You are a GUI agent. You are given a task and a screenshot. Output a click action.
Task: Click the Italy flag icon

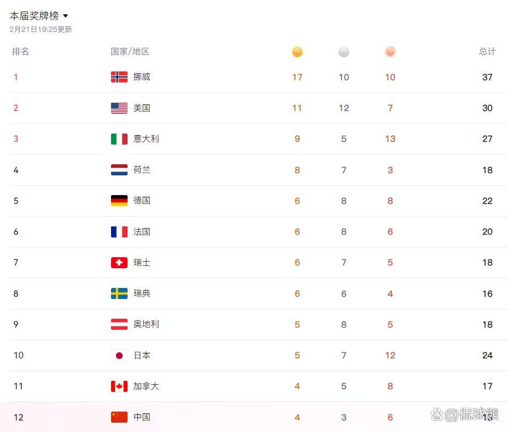[x=119, y=139]
